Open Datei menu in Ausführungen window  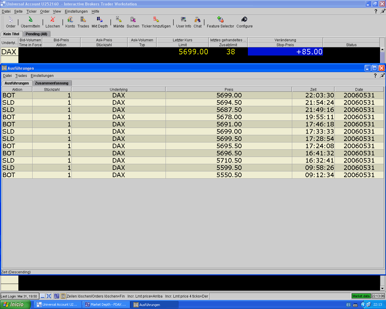(7, 76)
